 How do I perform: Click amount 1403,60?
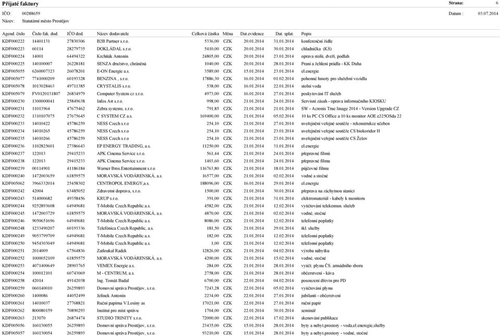point(212,161)
